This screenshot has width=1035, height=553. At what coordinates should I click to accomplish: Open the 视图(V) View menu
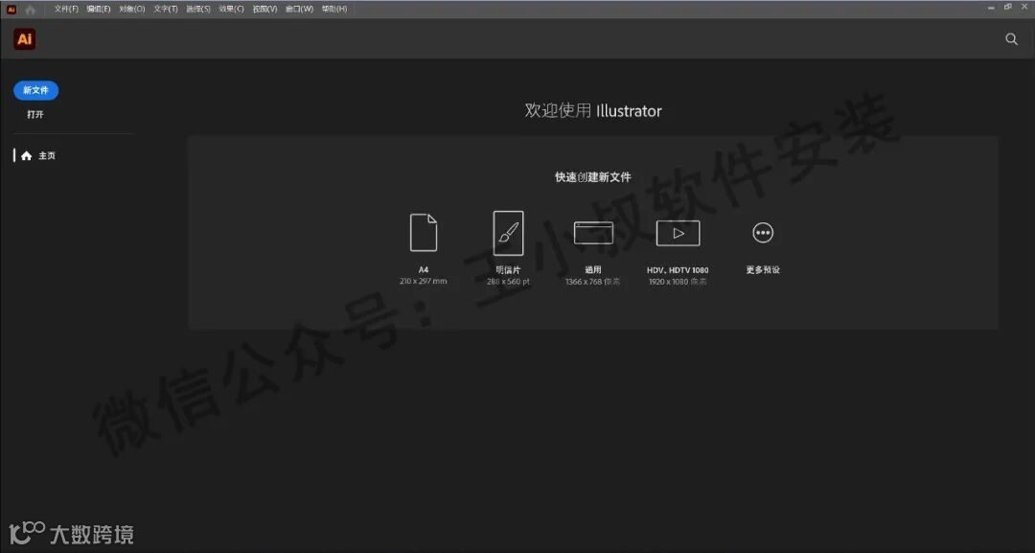point(264,10)
